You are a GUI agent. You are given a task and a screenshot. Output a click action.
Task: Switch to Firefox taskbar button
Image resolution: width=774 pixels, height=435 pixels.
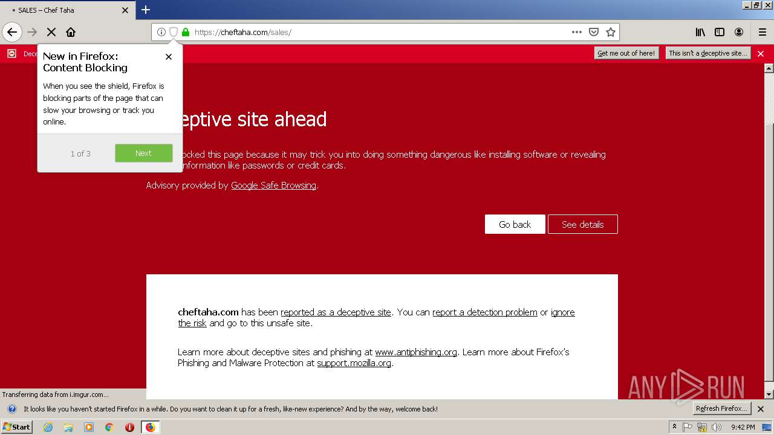click(150, 427)
